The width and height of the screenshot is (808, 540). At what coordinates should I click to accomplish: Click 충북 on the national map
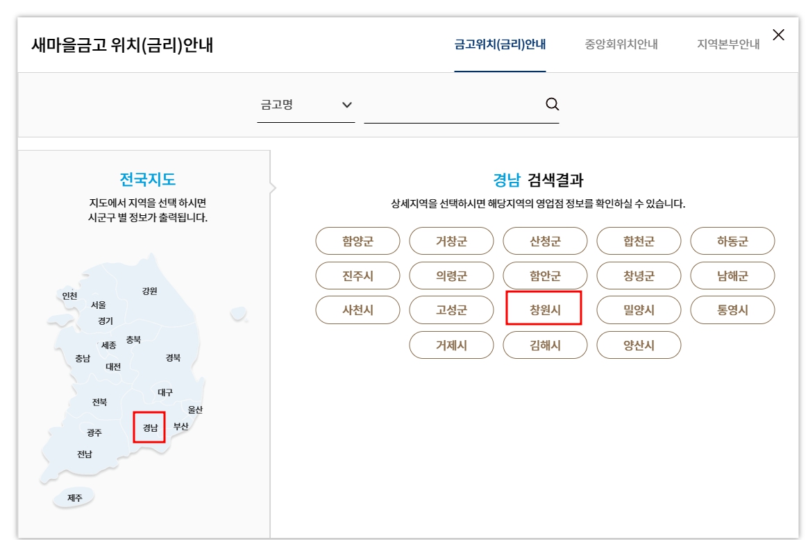click(x=133, y=339)
